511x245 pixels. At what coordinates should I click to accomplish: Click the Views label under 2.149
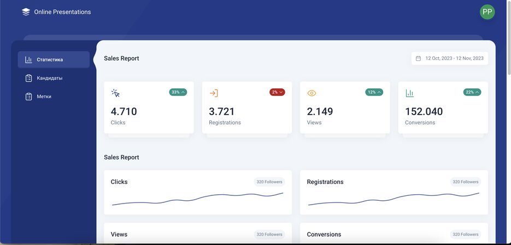pos(314,123)
